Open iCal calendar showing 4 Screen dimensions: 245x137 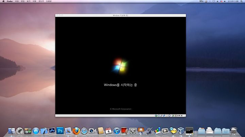(x=109, y=131)
